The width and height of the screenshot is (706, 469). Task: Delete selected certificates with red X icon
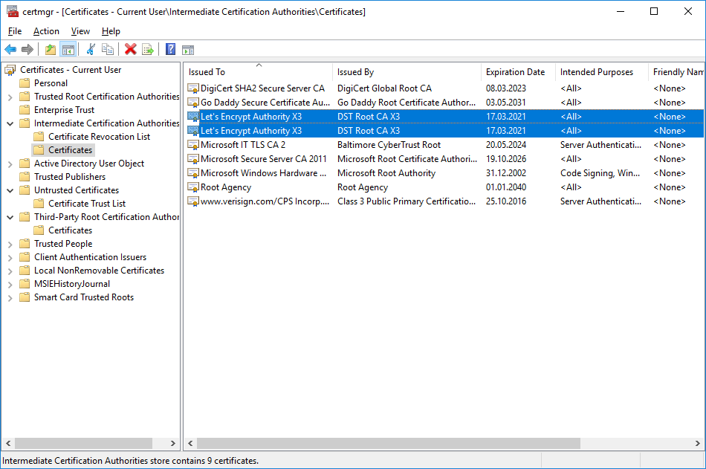point(131,50)
